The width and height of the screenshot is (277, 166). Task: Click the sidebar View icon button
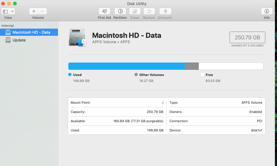(x=5, y=11)
